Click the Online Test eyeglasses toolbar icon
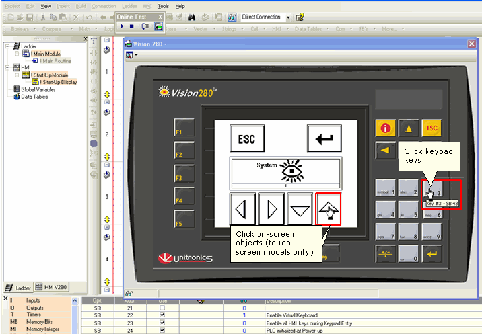The height and width of the screenshot is (334, 482). coord(232,17)
